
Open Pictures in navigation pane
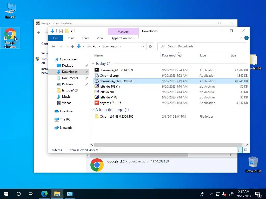click(67, 84)
